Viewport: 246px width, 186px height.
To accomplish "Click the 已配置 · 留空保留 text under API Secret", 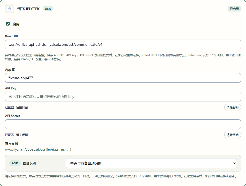I will [17, 135].
